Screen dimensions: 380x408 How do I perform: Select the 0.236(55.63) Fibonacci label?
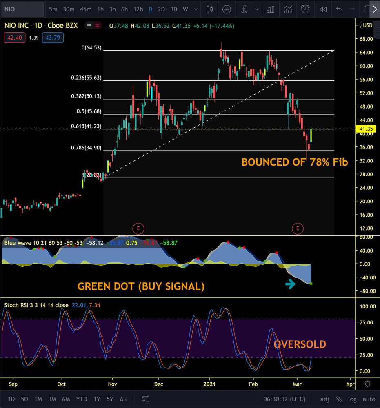[86, 78]
